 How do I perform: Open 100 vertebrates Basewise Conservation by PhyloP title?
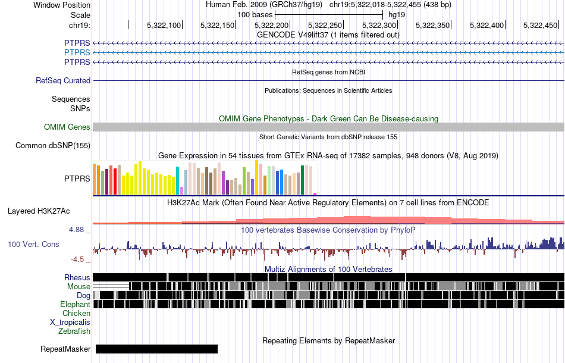pos(328,230)
